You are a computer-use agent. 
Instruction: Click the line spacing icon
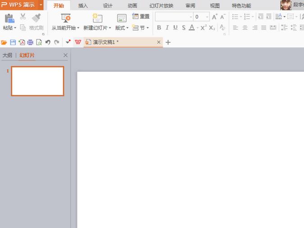click(x=285, y=28)
